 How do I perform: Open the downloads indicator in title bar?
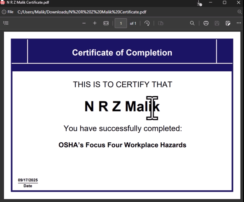[x=200, y=3]
